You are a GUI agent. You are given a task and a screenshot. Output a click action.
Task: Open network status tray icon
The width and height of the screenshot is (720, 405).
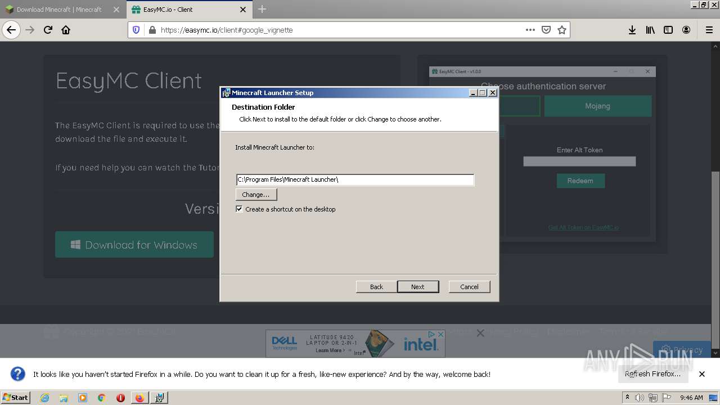653,398
